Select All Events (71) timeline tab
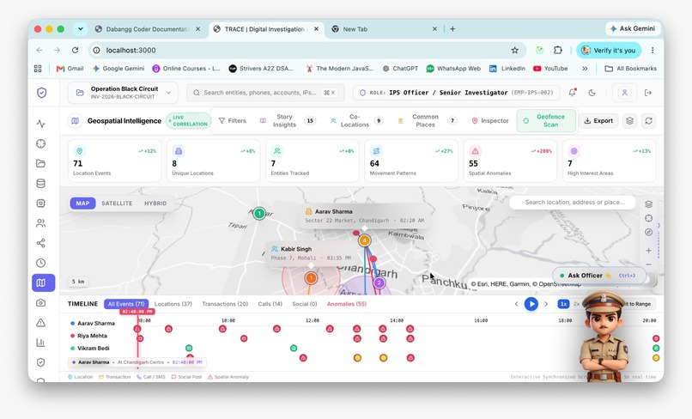This screenshot has height=419, width=692. pos(126,304)
